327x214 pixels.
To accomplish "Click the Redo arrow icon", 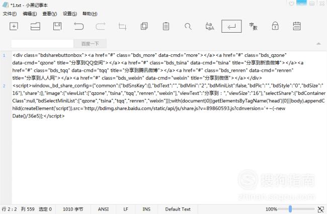I will click(101, 27).
